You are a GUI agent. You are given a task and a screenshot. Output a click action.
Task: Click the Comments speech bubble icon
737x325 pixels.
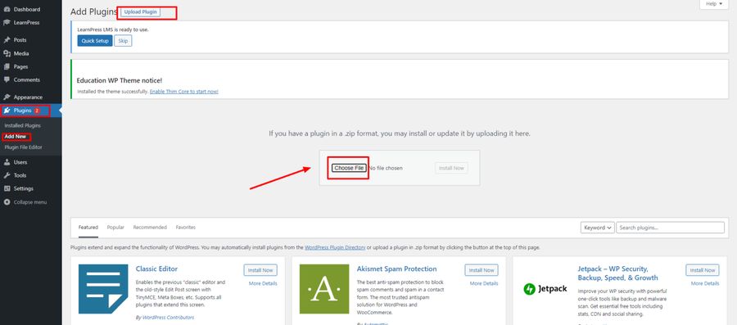click(7, 80)
